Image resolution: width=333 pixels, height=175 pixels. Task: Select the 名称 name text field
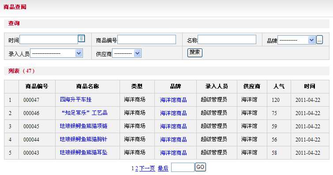pos(227,40)
